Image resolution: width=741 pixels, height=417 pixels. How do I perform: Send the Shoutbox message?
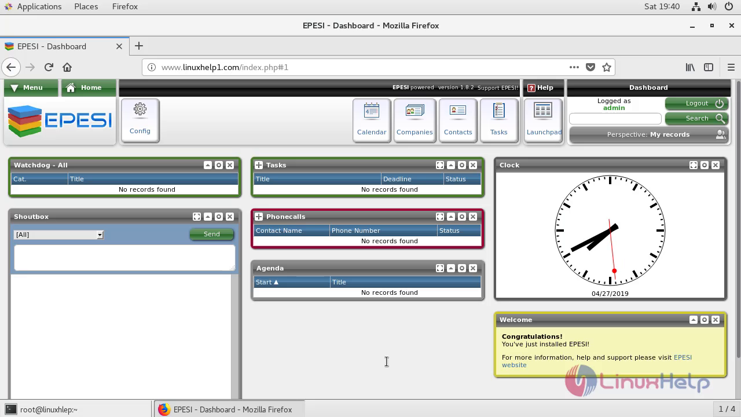[212, 234]
